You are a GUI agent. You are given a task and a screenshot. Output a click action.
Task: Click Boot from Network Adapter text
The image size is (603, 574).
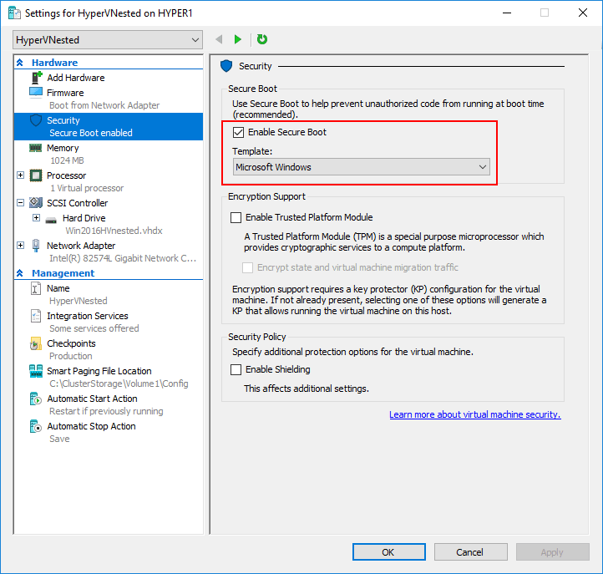104,105
